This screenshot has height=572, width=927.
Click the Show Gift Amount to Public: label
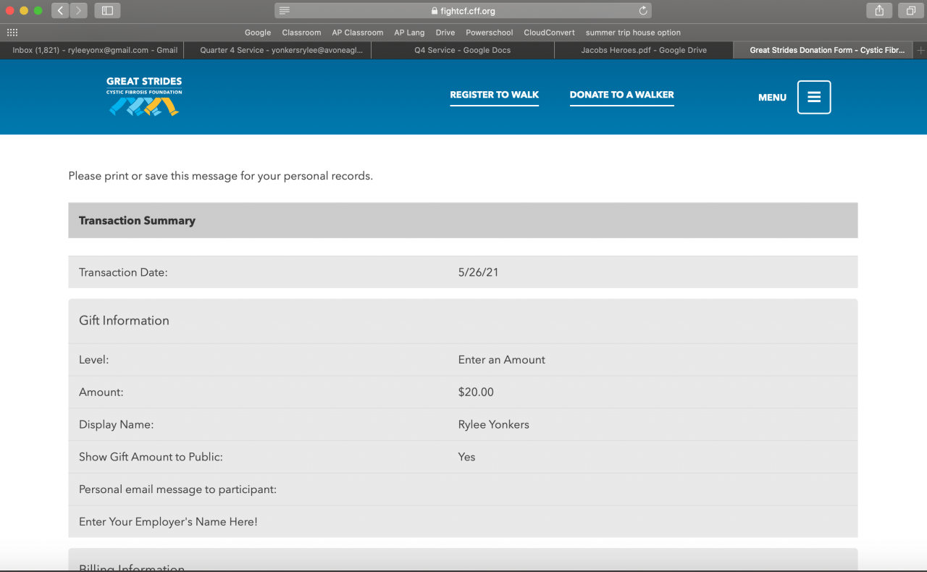tap(151, 457)
